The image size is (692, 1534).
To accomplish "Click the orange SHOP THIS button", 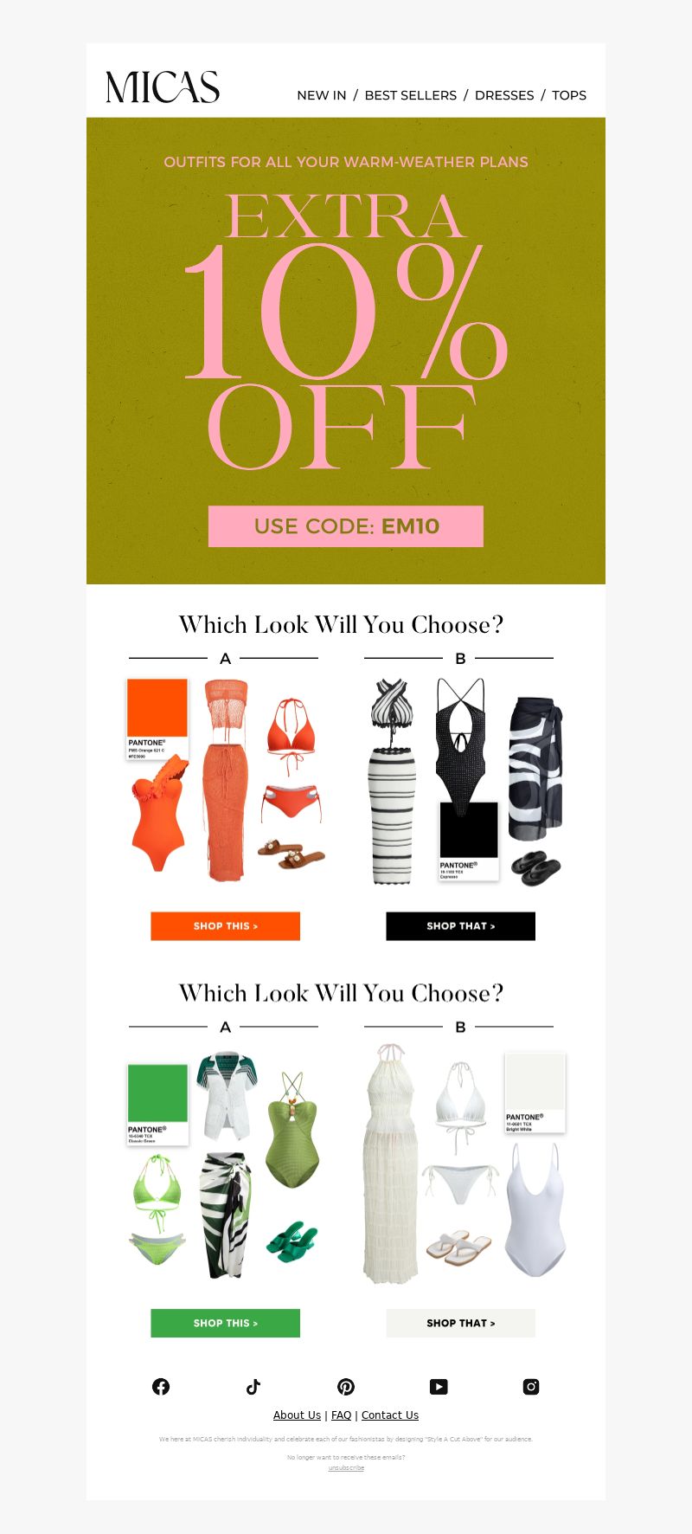I will click(x=226, y=926).
